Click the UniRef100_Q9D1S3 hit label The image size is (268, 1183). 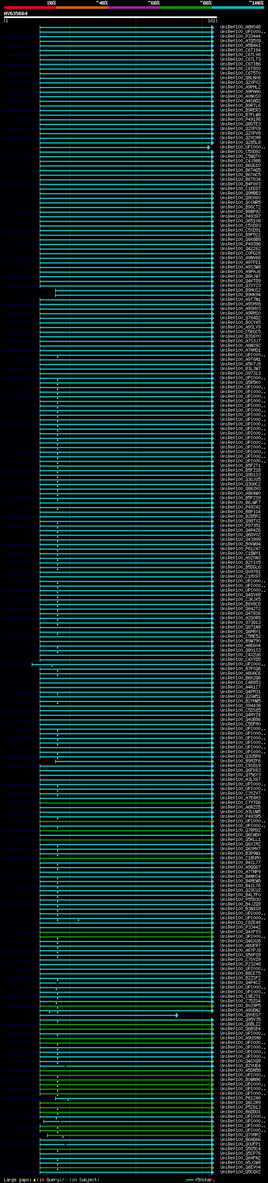240,475
